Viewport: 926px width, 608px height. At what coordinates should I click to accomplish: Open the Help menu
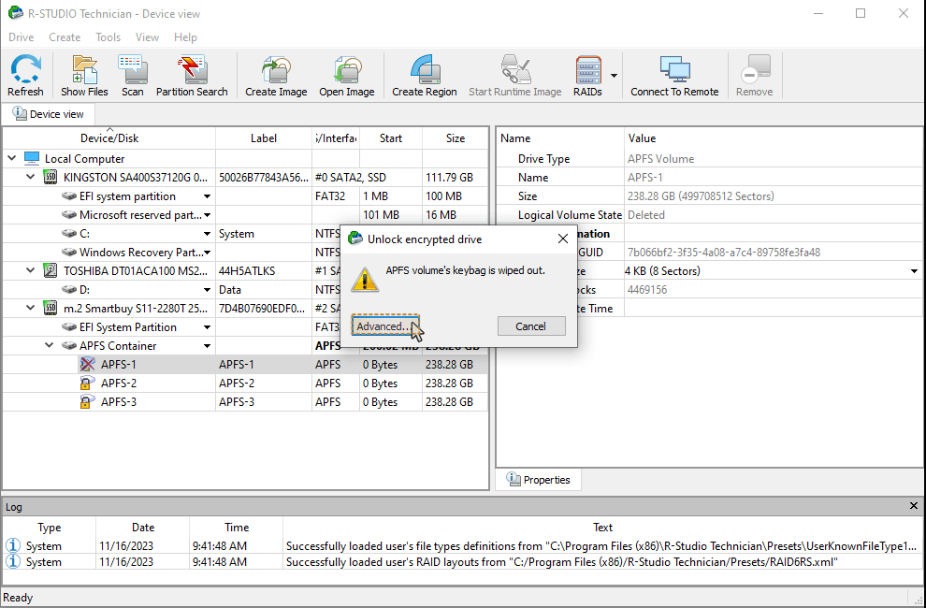pos(185,37)
